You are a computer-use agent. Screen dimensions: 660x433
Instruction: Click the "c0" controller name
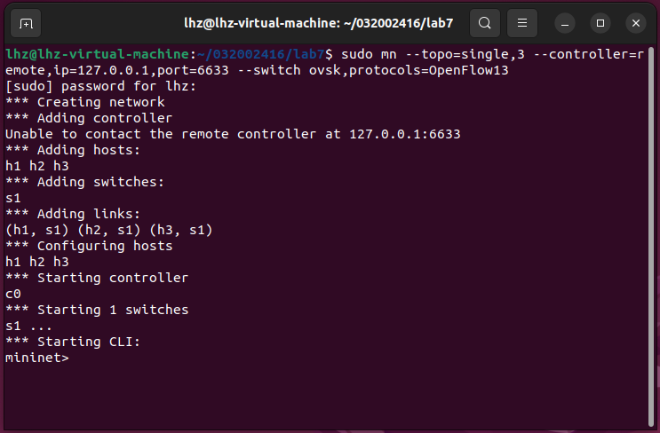pos(13,294)
